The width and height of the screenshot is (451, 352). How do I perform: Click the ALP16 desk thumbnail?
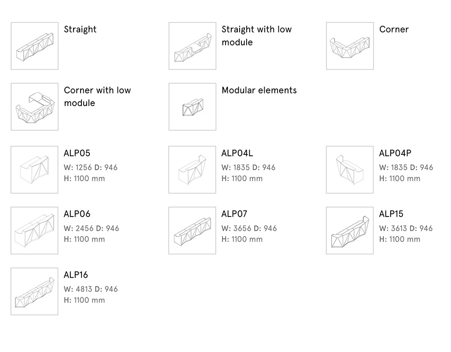pyautogui.click(x=34, y=291)
